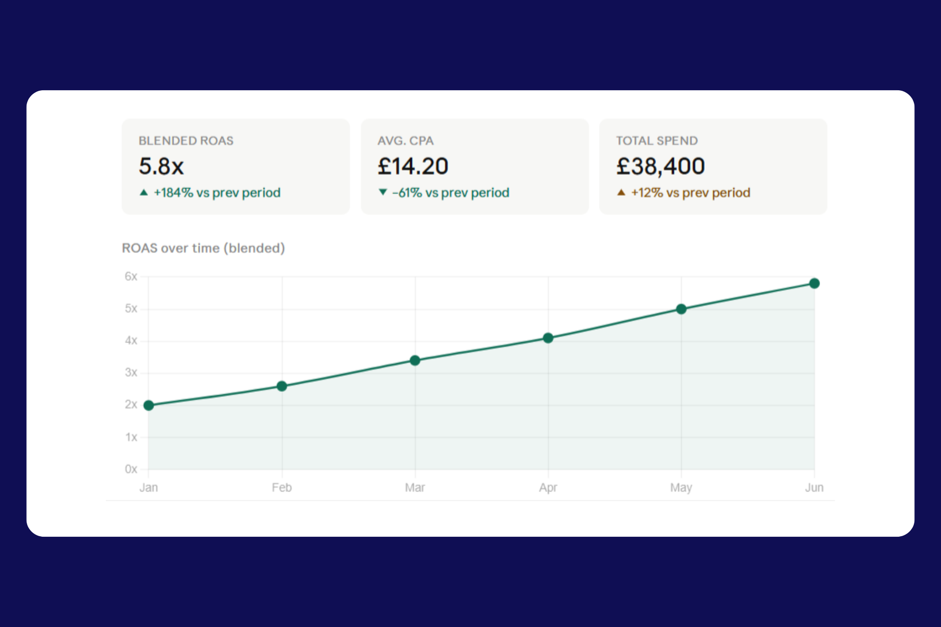Click the green down-arrow icon under Avg. CPA
The image size is (941, 627).
click(x=382, y=193)
